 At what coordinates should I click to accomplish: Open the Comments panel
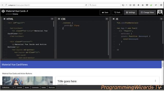click(x=35, y=87)
